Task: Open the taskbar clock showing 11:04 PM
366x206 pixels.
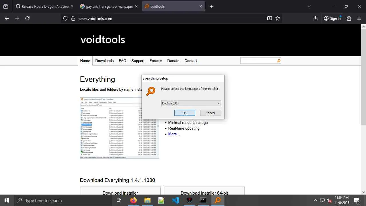Action: click(342, 200)
